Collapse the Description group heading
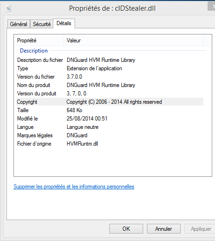This screenshot has height=241, width=215. point(34,51)
